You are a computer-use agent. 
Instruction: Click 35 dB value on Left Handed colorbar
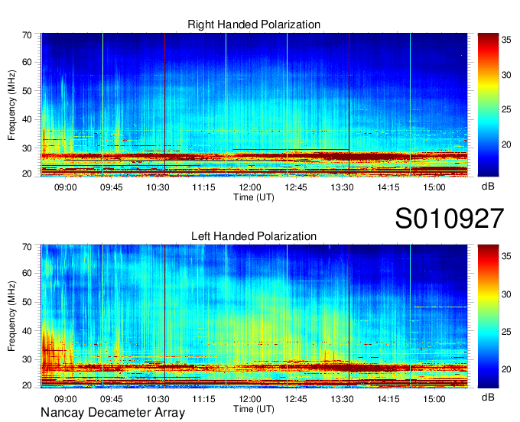click(506, 256)
